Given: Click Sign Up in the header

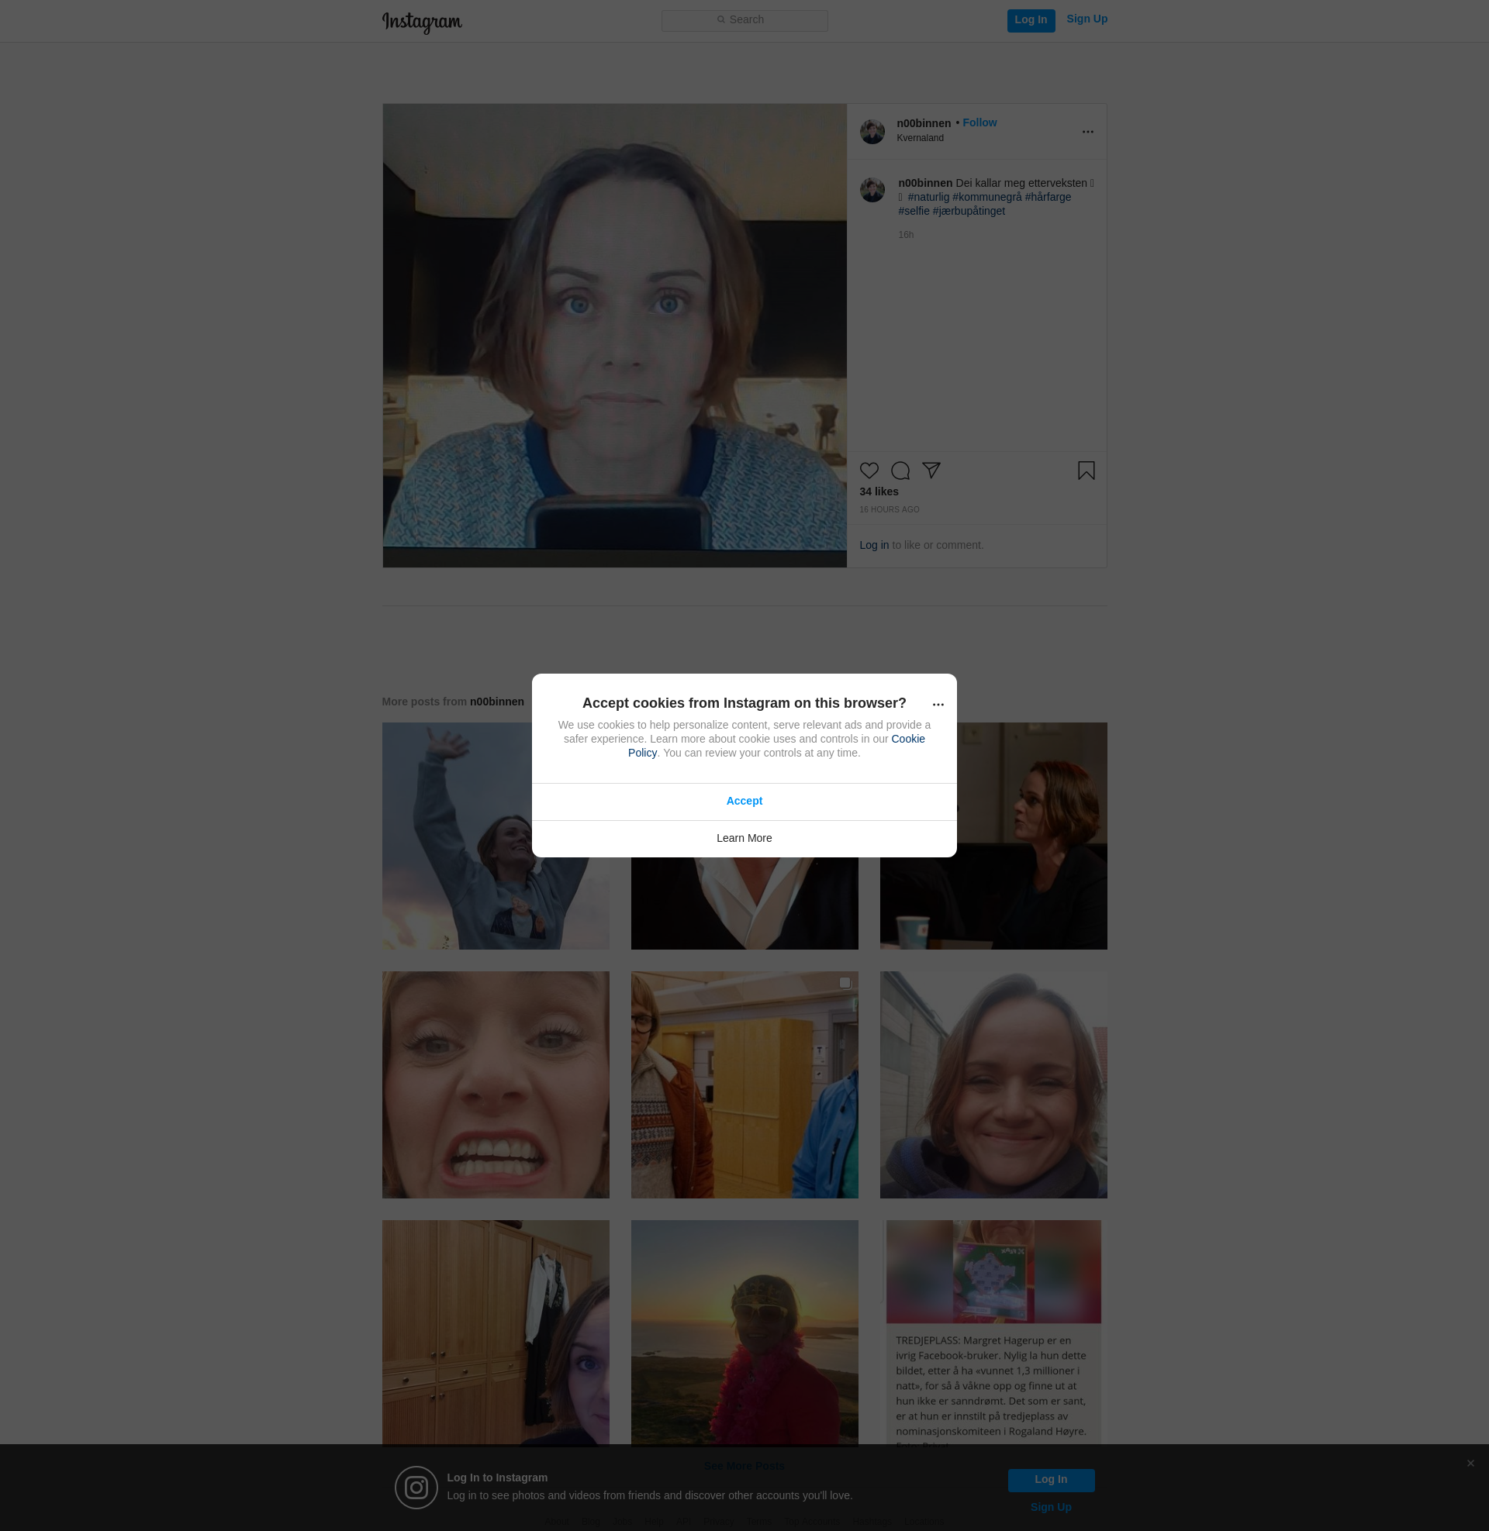Looking at the screenshot, I should point(1087,19).
